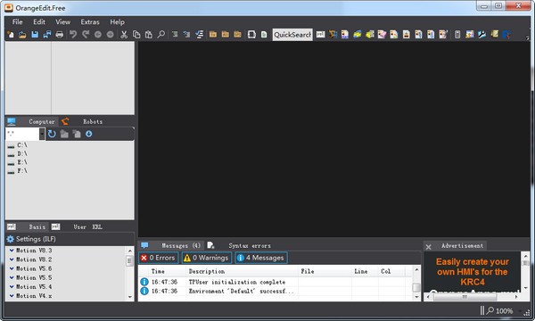This screenshot has width=535, height=321.
Task: Click the Line column header
Action: pos(360,272)
